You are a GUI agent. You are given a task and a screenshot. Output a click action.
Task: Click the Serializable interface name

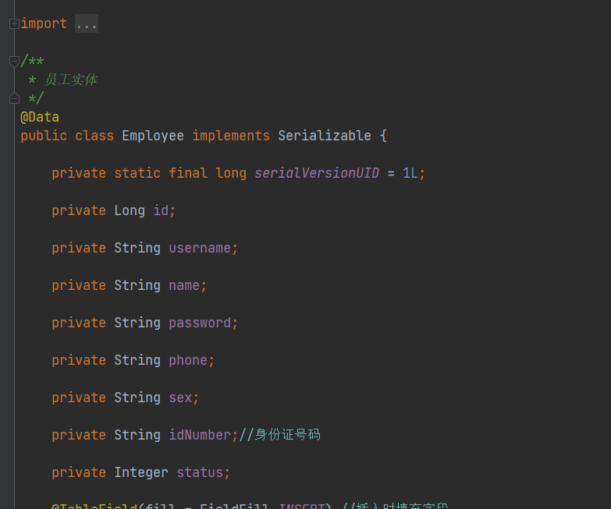(325, 136)
